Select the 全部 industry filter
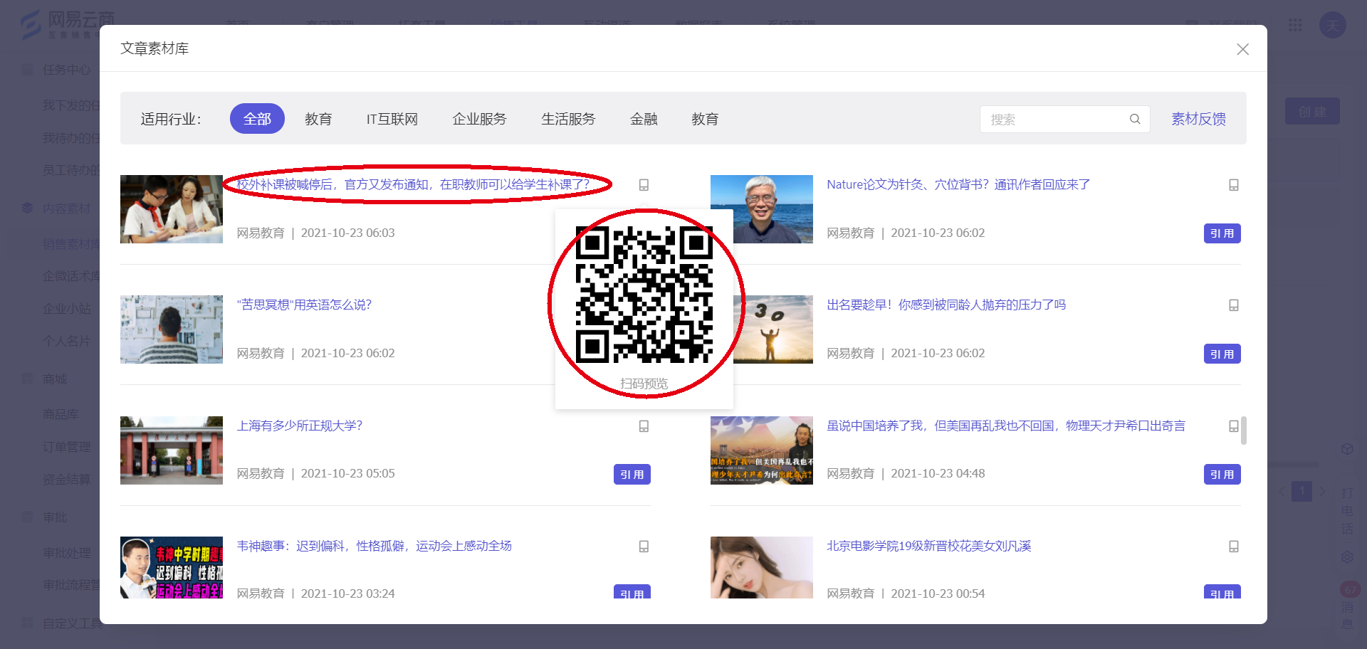 [x=257, y=119]
